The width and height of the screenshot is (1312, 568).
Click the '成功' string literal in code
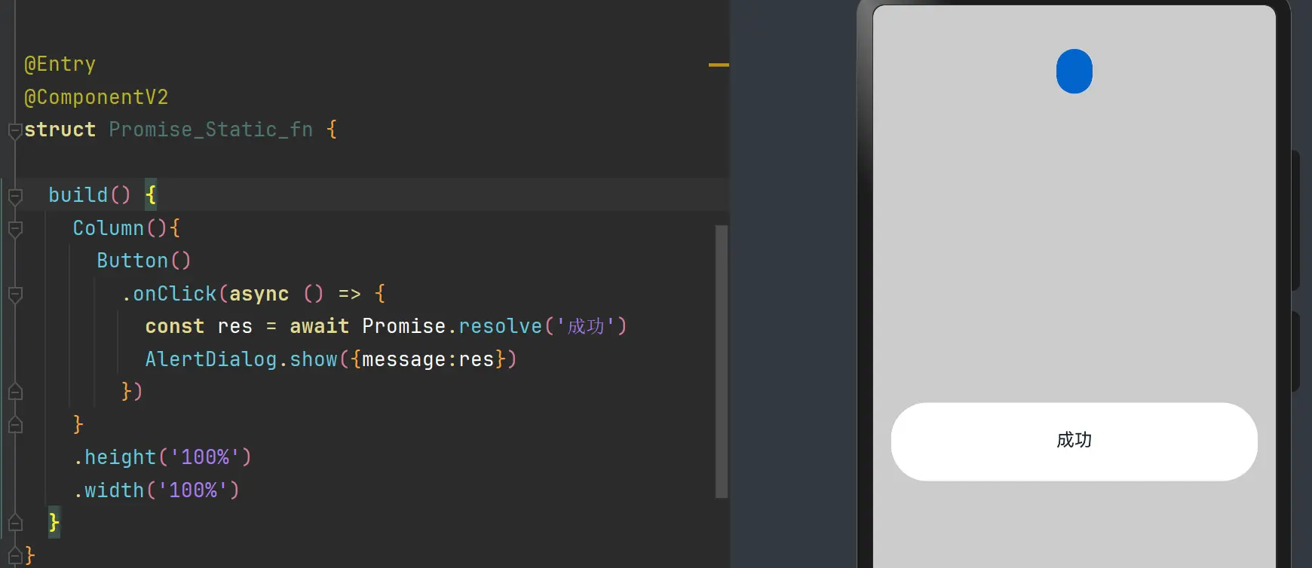[586, 326]
